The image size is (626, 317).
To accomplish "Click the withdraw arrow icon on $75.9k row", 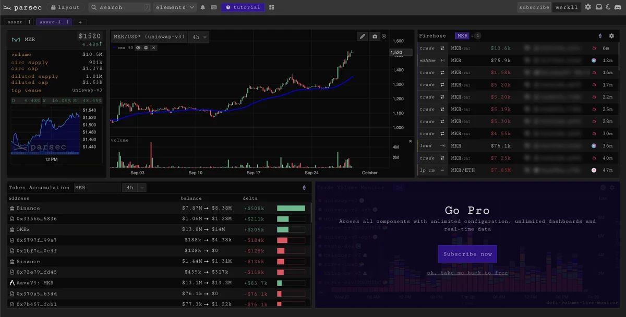I will click(442, 60).
